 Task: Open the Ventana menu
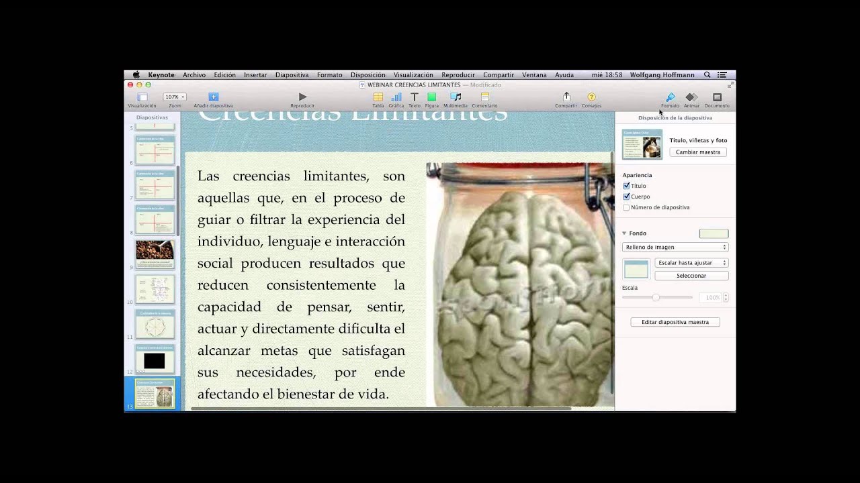(x=534, y=75)
